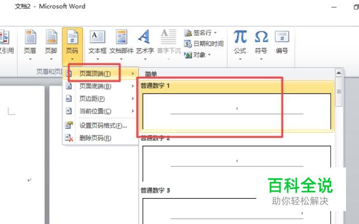
Task: Open the 对象 dropdown arrow
Action: 209,55
